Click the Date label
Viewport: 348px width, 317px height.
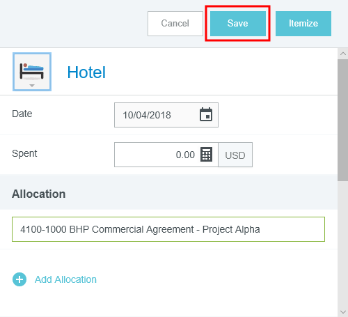pos(22,114)
